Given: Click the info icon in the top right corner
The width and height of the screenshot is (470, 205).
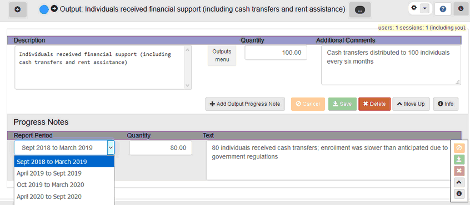Looking at the screenshot, I should [x=461, y=9].
